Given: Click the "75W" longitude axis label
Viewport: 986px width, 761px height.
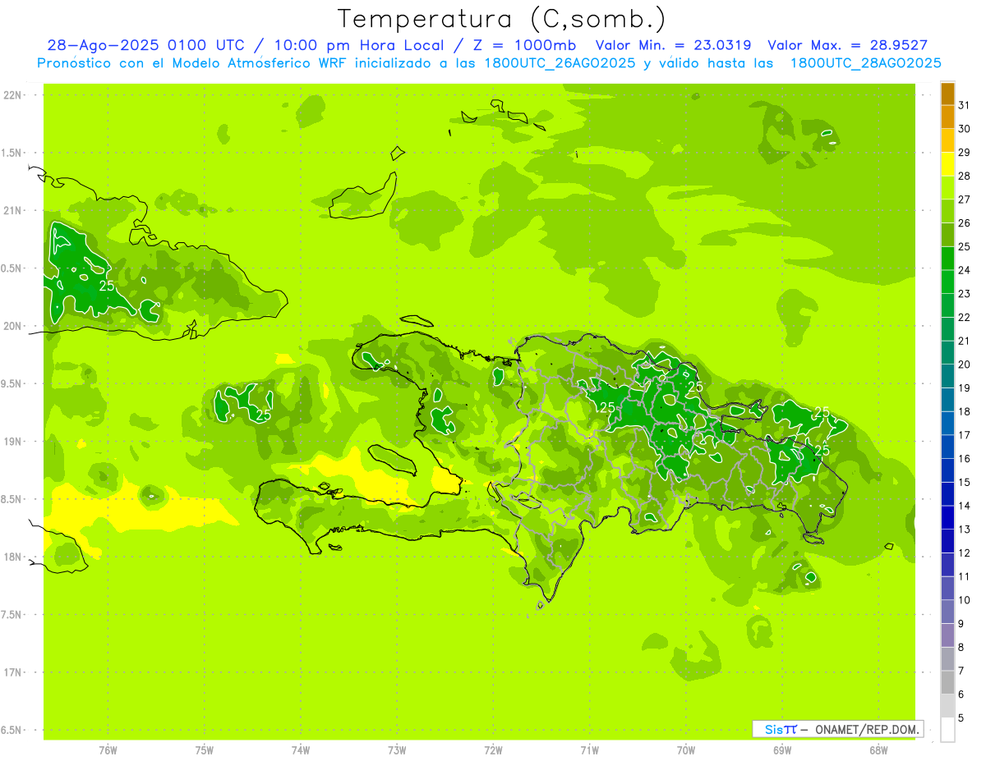Looking at the screenshot, I should pyautogui.click(x=205, y=750).
